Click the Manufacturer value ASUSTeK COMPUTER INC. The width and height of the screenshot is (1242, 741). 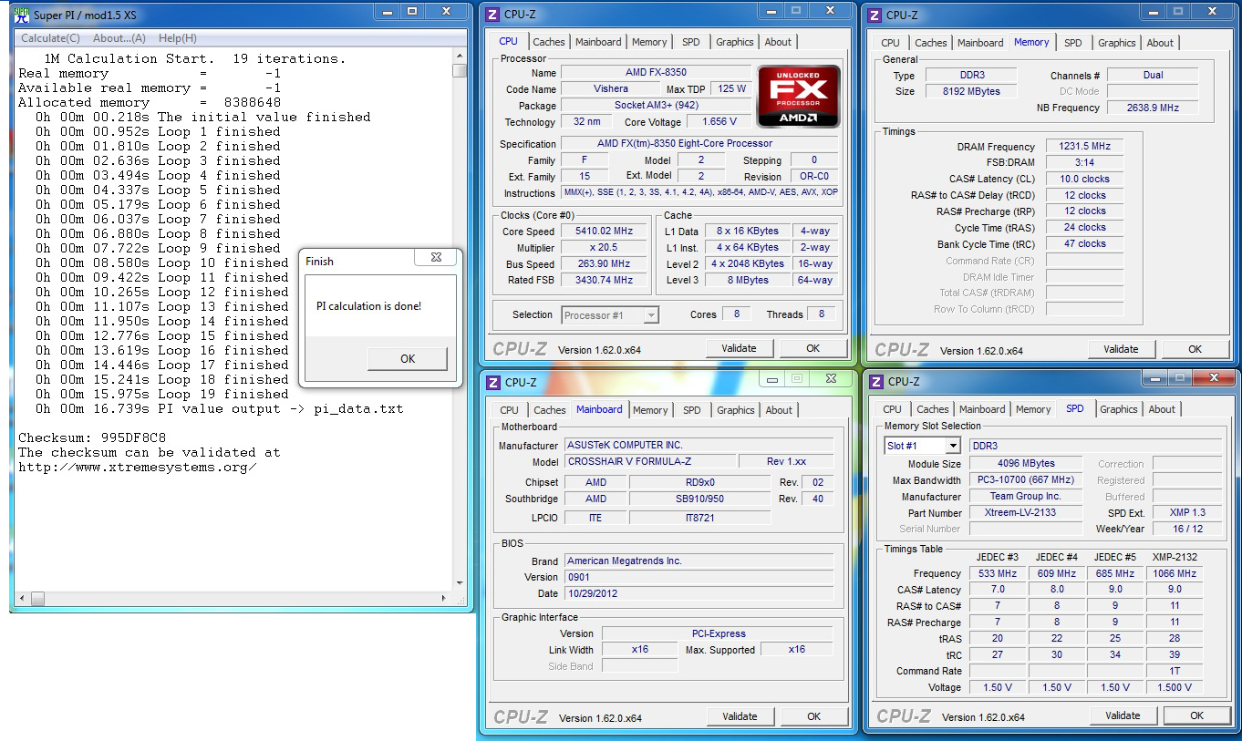tap(699, 446)
